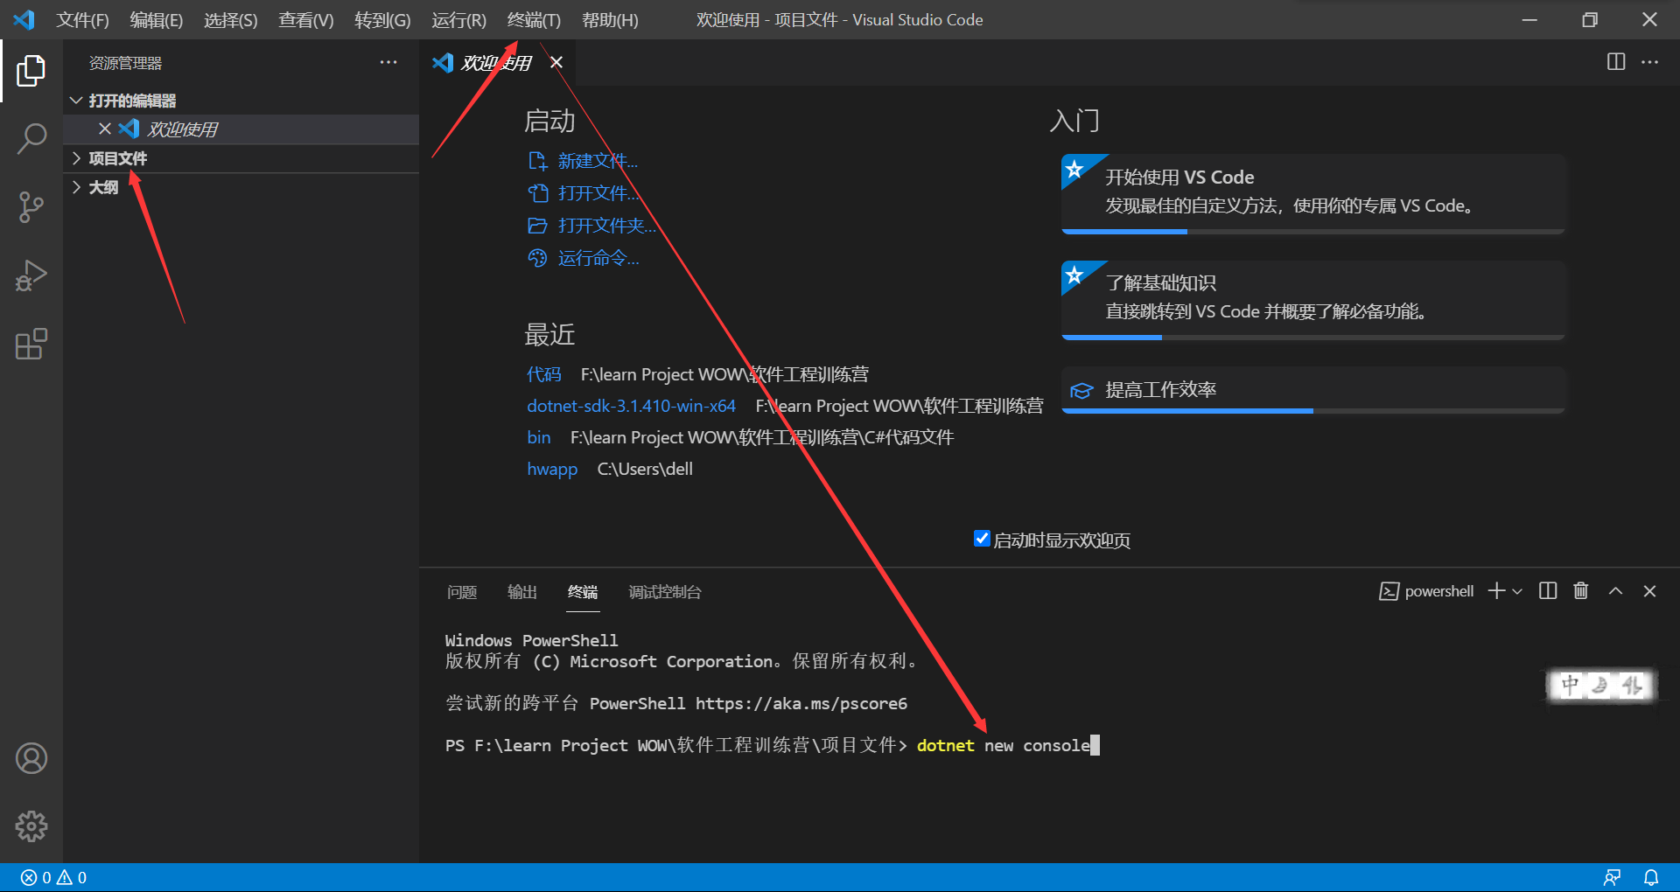Open the 编辑(E) menu
The height and width of the screenshot is (892, 1680).
point(156,19)
